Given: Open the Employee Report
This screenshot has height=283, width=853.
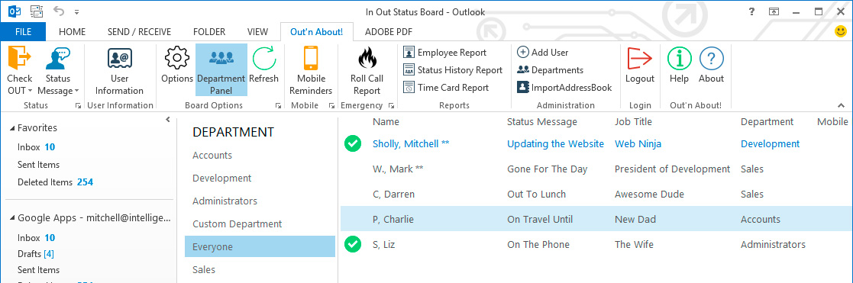Looking at the screenshot, I should pyautogui.click(x=445, y=53).
